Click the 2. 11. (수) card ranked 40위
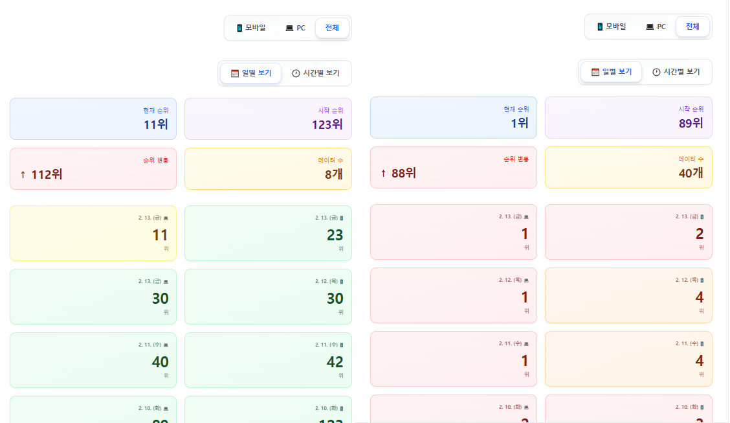The height and width of the screenshot is (423, 730). coord(93,360)
